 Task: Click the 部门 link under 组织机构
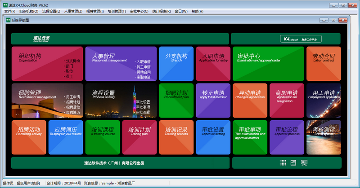pos(69,66)
